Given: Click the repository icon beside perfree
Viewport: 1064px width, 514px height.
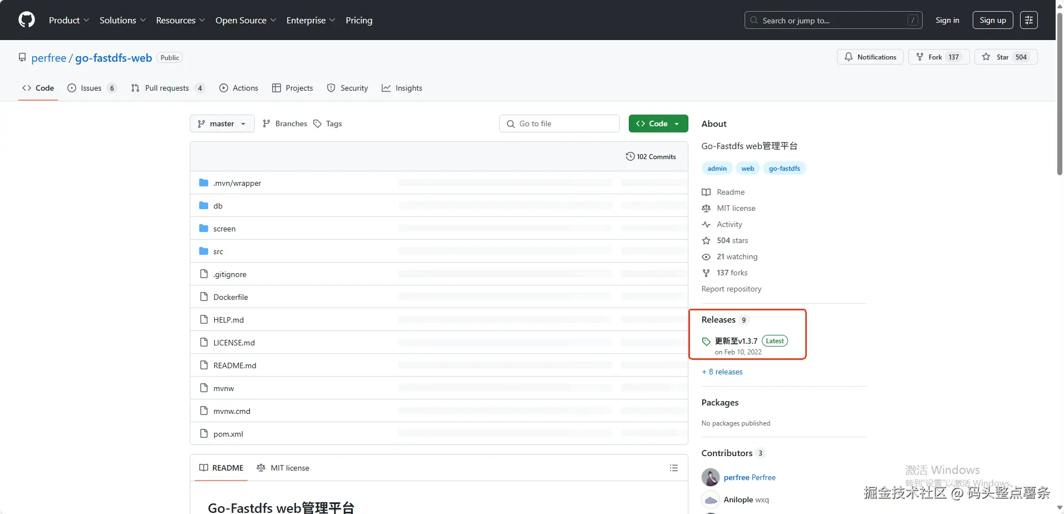Looking at the screenshot, I should pyautogui.click(x=22, y=58).
